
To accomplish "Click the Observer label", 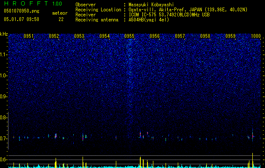I will coord(86,5).
